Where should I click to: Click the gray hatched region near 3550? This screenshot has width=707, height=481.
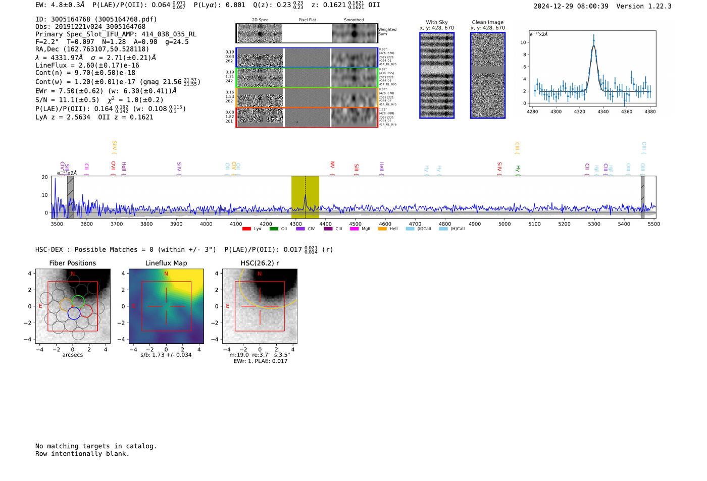pyautogui.click(x=70, y=197)
